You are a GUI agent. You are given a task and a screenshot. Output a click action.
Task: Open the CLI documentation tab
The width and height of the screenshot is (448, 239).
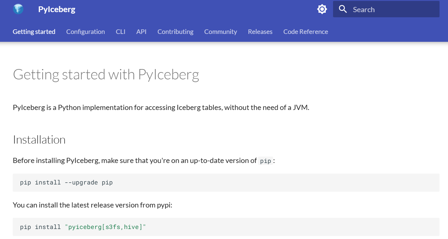click(120, 32)
